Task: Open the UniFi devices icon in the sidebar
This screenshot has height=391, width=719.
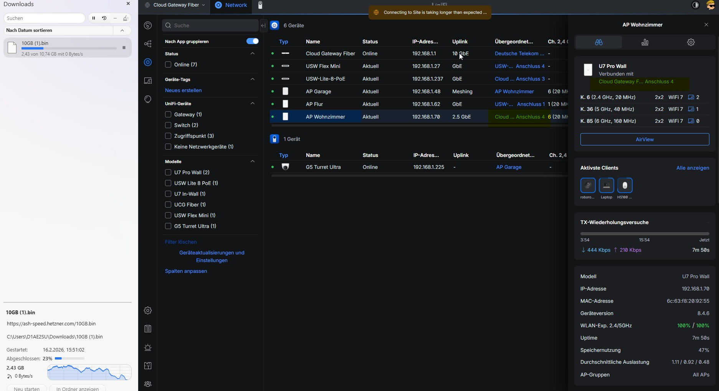Action: [x=148, y=62]
